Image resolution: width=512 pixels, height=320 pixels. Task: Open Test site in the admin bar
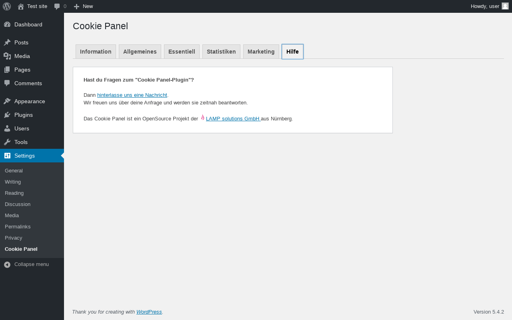[x=37, y=6]
